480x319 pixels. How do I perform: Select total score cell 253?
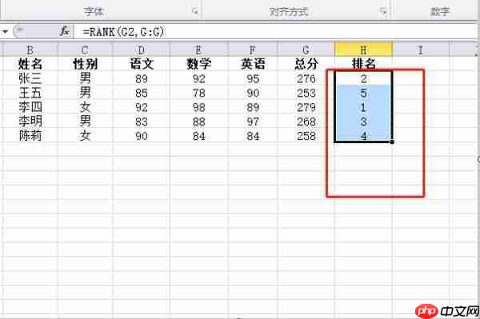tap(306, 93)
